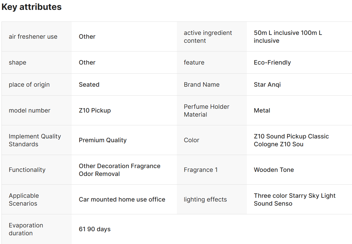The image size is (352, 244).
Task: Select the Star Anqi brand name value
Action: coord(267,85)
